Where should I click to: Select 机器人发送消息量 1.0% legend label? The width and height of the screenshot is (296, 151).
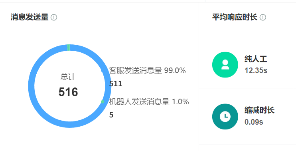(149, 102)
